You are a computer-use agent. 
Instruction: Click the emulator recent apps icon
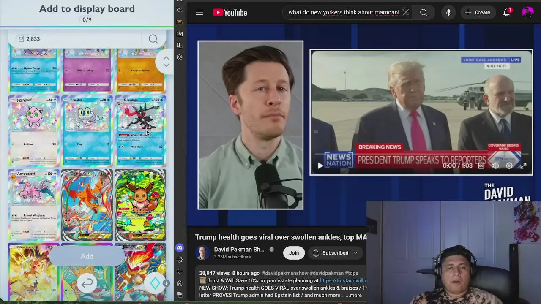click(x=180, y=295)
